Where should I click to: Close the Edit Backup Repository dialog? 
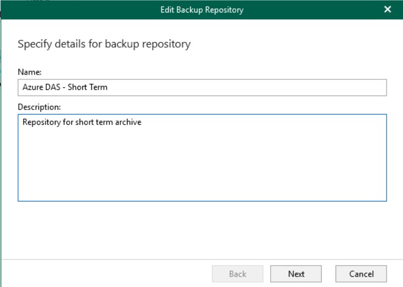coord(387,9)
